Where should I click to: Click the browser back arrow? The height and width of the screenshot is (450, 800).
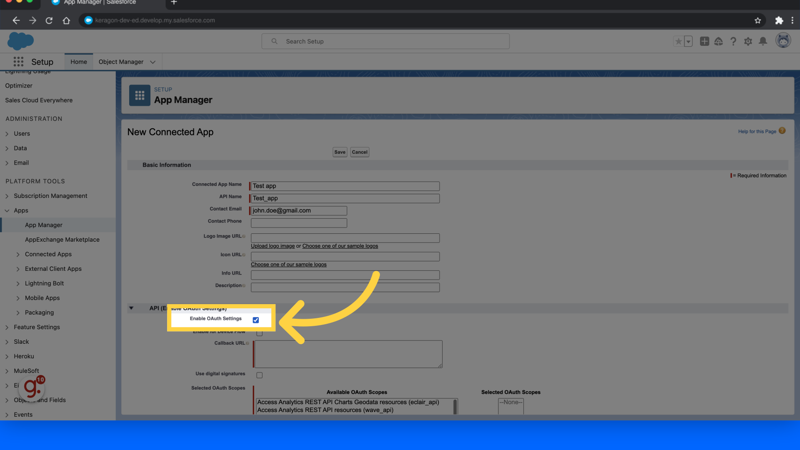click(16, 20)
